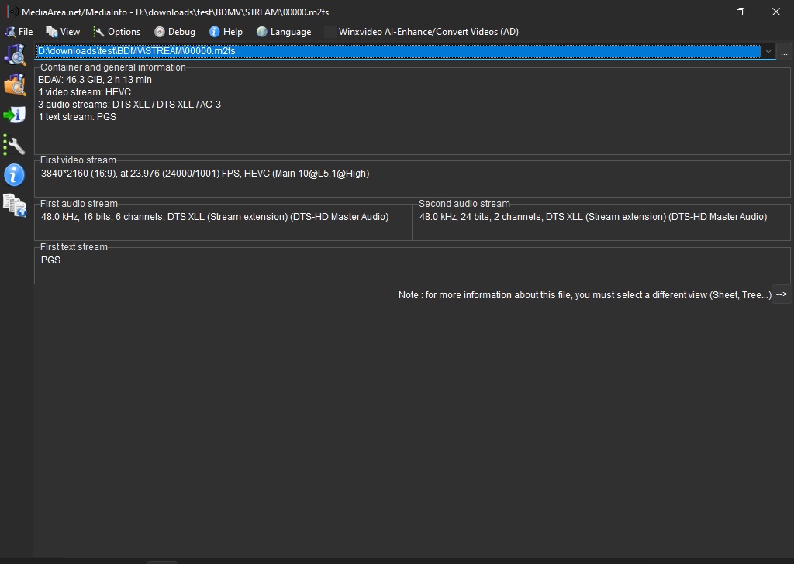
Task: Open the File menu
Action: [19, 31]
